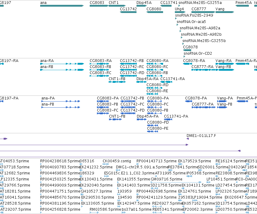This screenshot has width=257, height=214.
Task: Open the Pmm45A gene label
Action: 243,3
